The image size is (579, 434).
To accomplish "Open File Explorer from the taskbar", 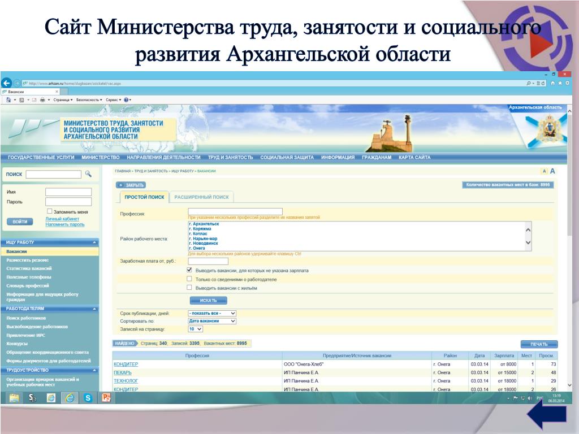I will coord(14,397).
